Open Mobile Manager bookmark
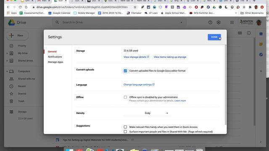The image size is (269, 151). tap(84, 13)
